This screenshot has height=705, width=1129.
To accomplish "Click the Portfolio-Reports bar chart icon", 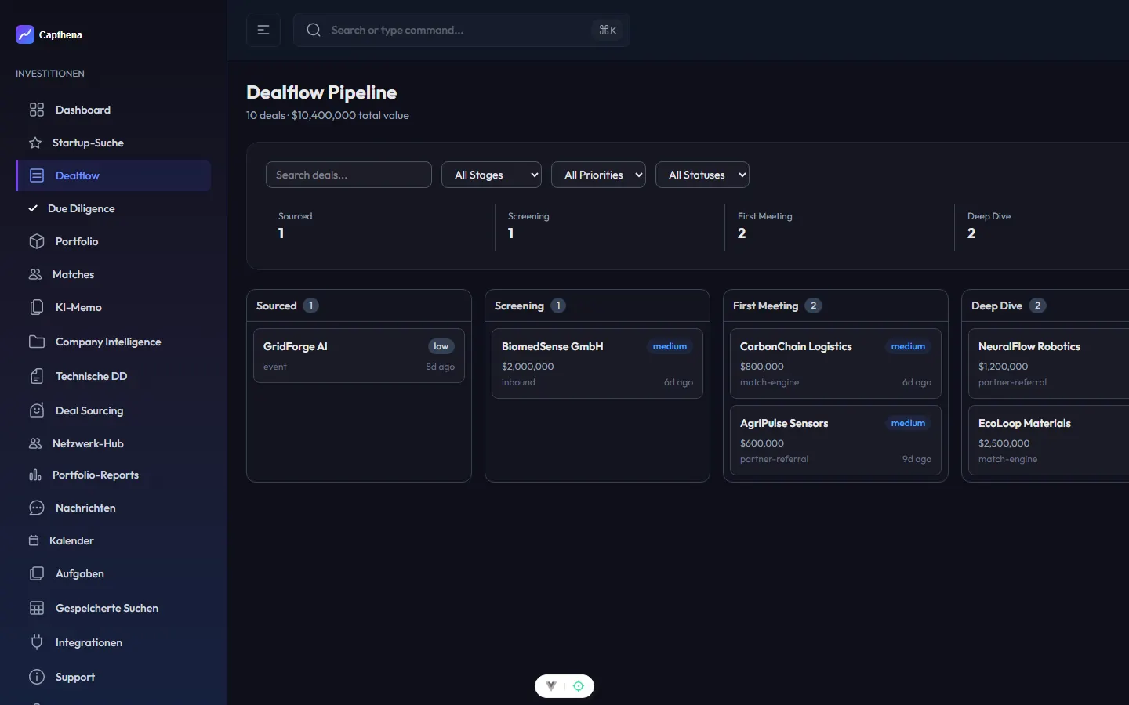I will click(x=35, y=475).
